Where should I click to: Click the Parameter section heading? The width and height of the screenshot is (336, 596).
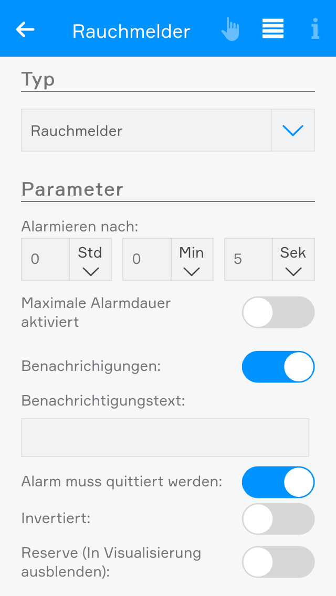(x=72, y=189)
